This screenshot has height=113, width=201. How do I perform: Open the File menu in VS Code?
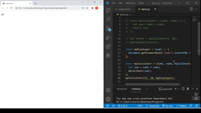113,3
